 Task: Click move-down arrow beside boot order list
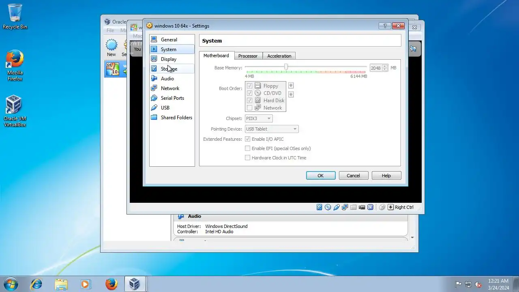tap(291, 94)
